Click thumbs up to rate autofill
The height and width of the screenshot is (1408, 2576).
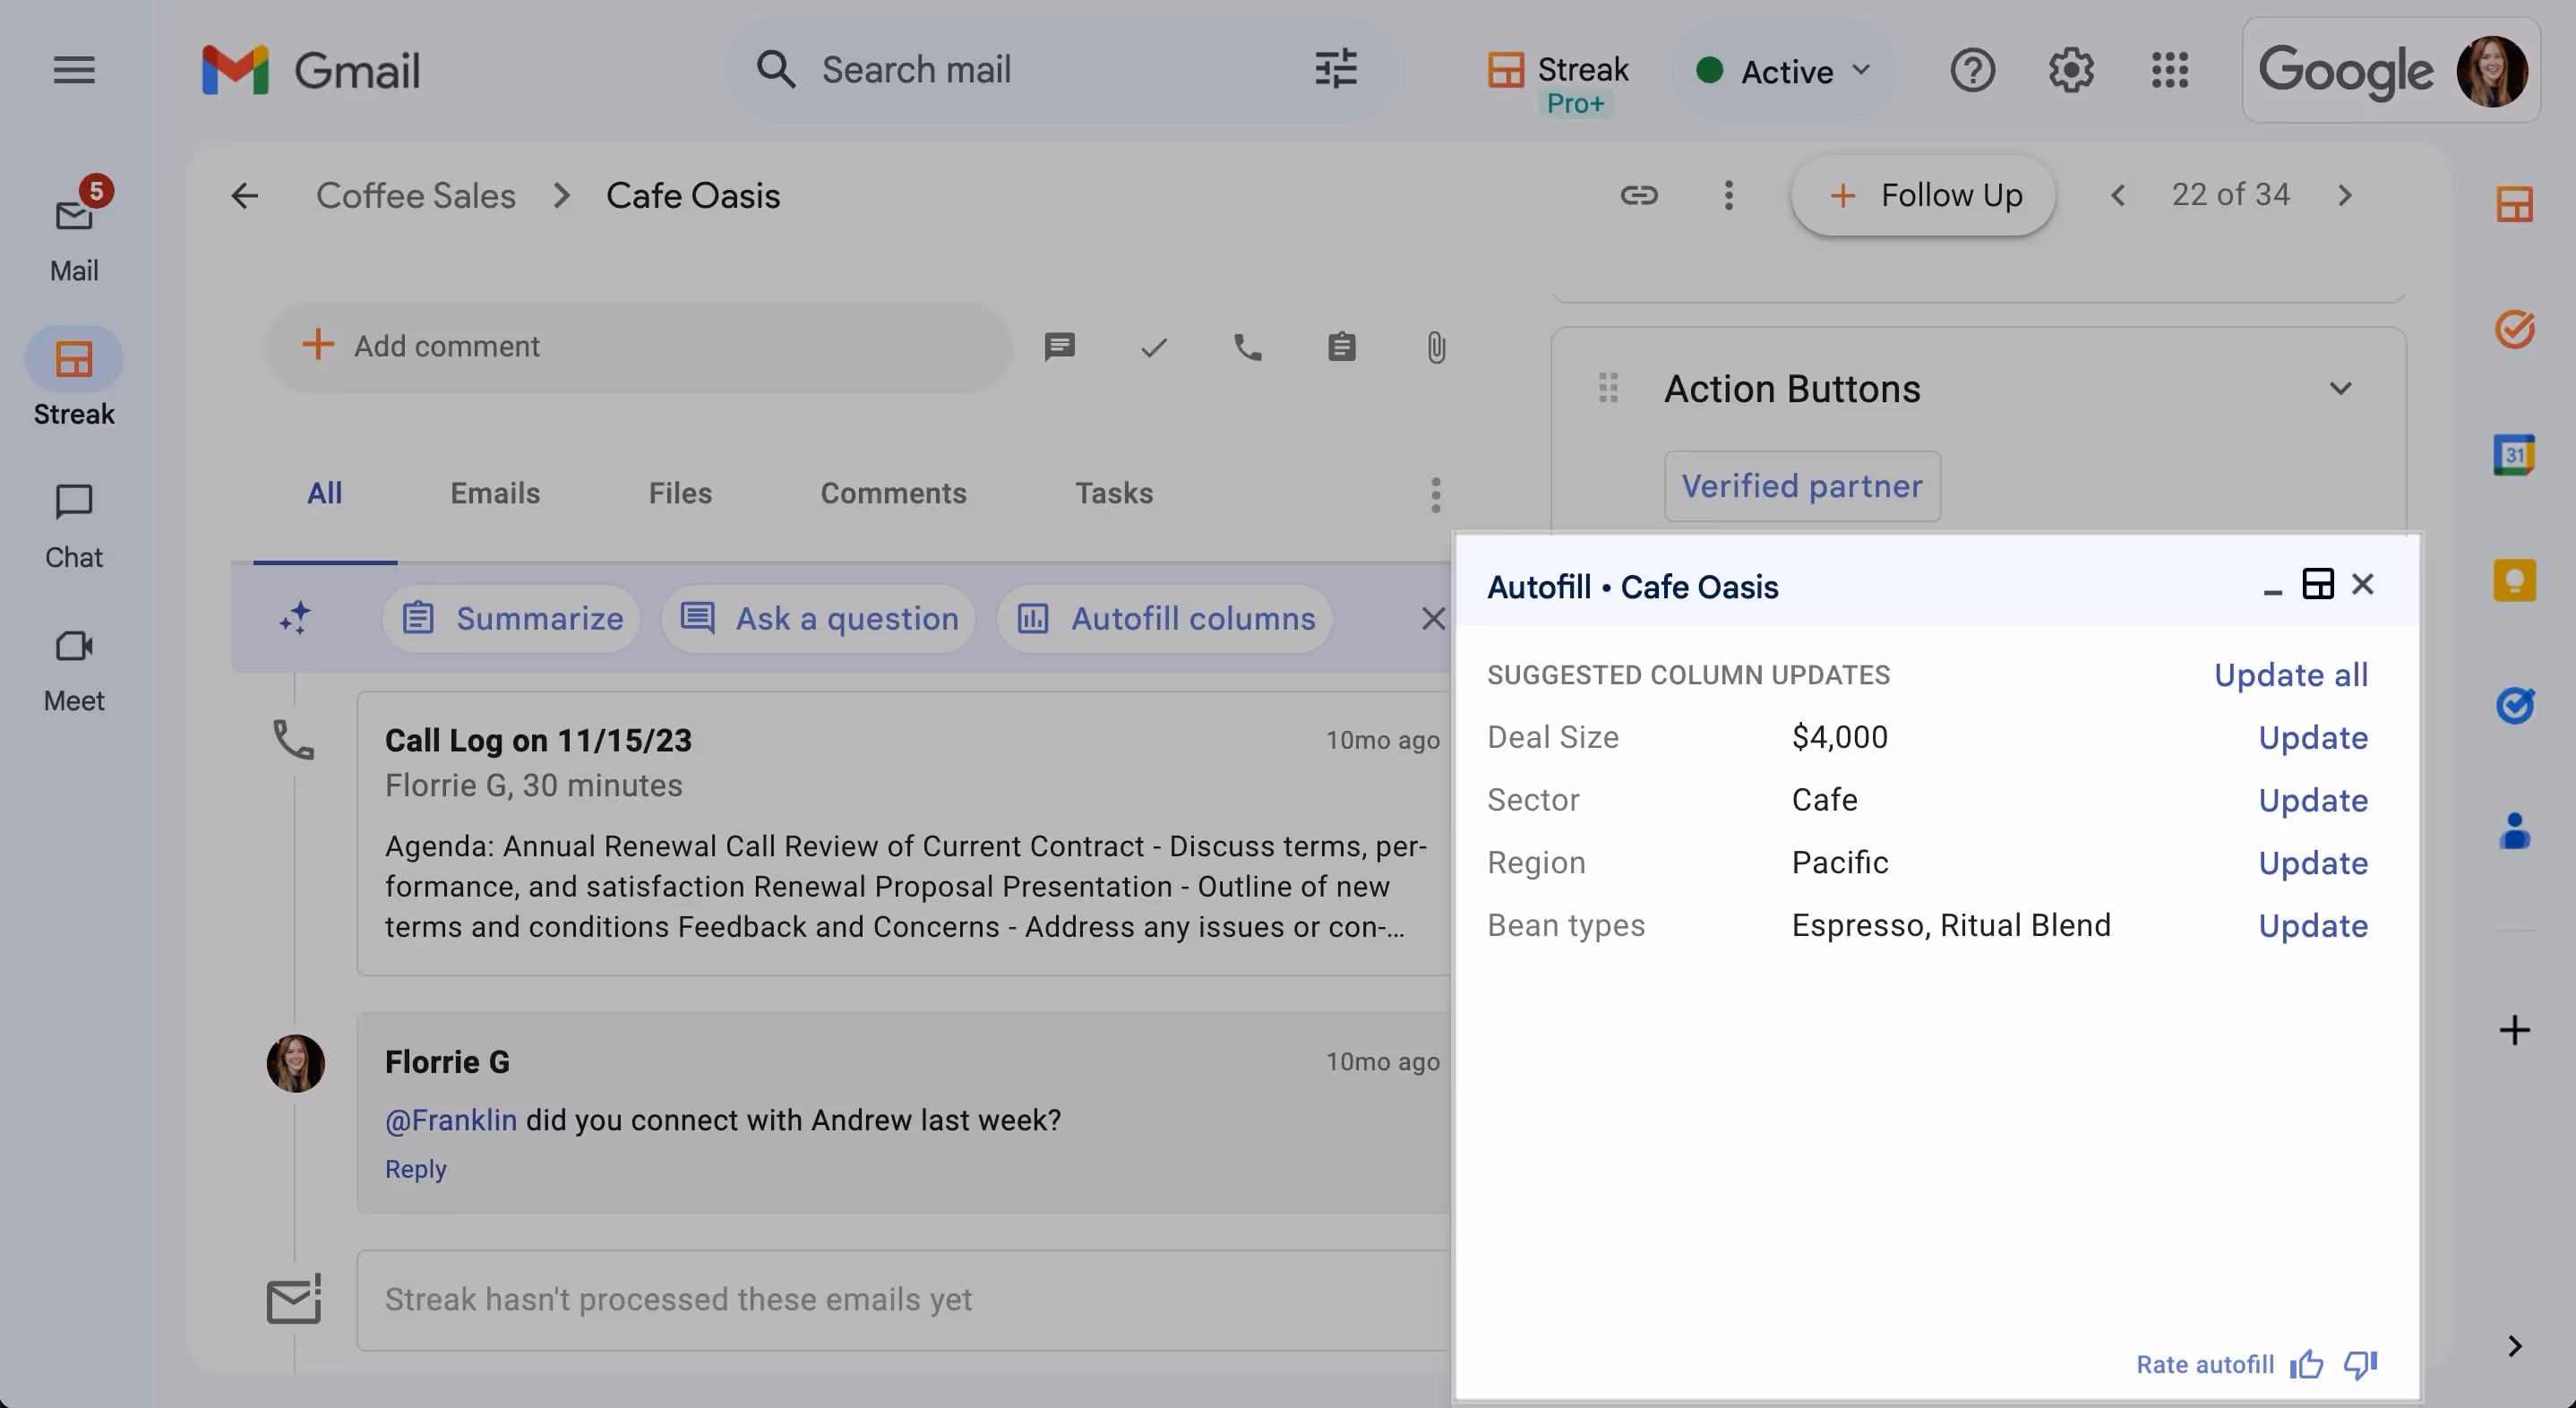click(2306, 1364)
